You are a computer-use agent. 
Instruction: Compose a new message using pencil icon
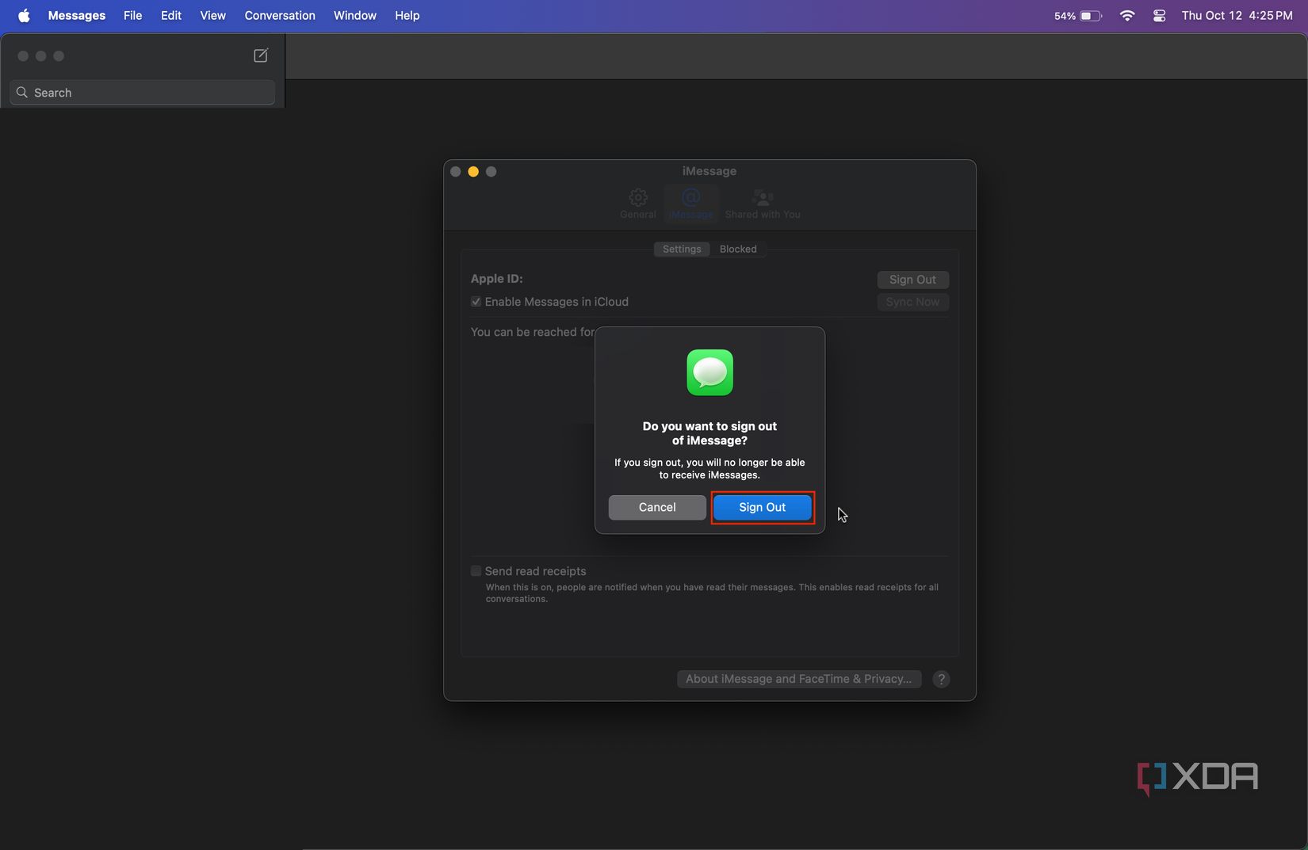pyautogui.click(x=261, y=55)
